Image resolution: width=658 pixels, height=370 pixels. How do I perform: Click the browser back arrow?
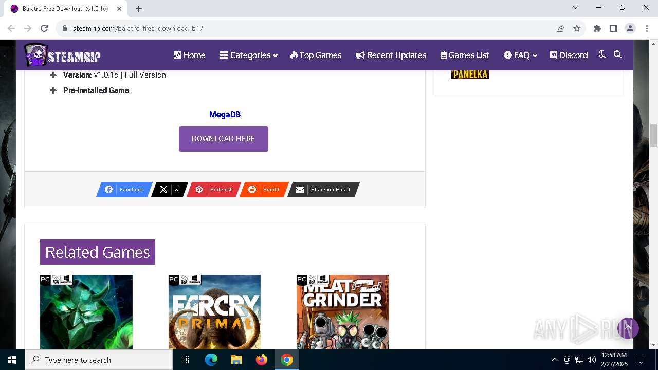(x=11, y=28)
